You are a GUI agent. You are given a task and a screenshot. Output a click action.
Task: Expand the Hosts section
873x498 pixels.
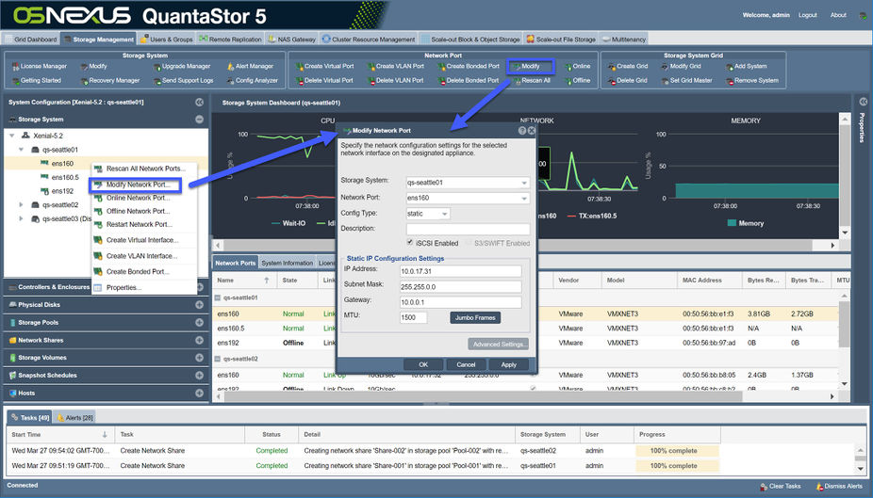point(199,393)
